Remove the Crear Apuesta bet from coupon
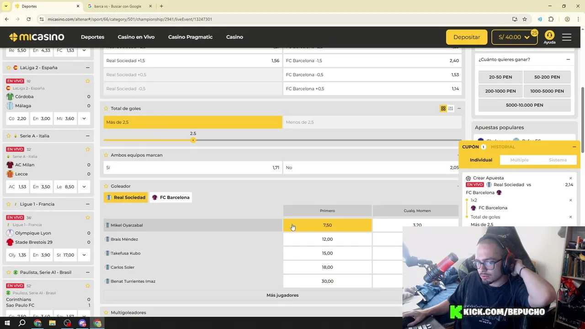This screenshot has height=329, width=585. pos(570,178)
